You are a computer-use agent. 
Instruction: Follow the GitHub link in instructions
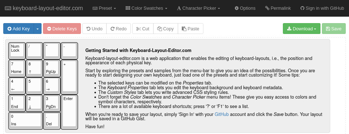coord(221,114)
